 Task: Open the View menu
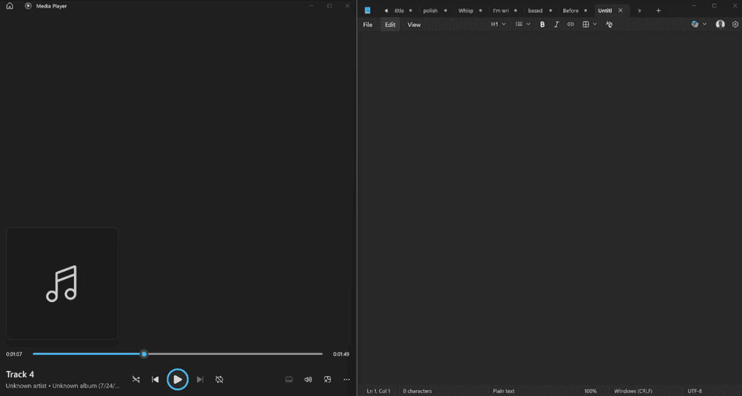coord(414,24)
